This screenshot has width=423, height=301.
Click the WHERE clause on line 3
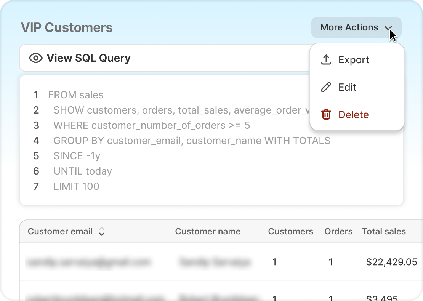(x=152, y=125)
